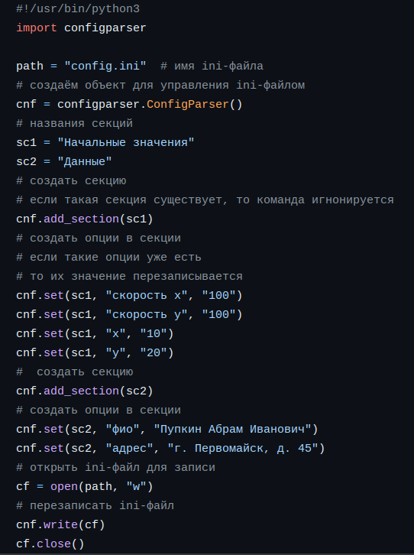Click the "config.ini" string literal
Screen dimensions: 414x555
point(105,66)
